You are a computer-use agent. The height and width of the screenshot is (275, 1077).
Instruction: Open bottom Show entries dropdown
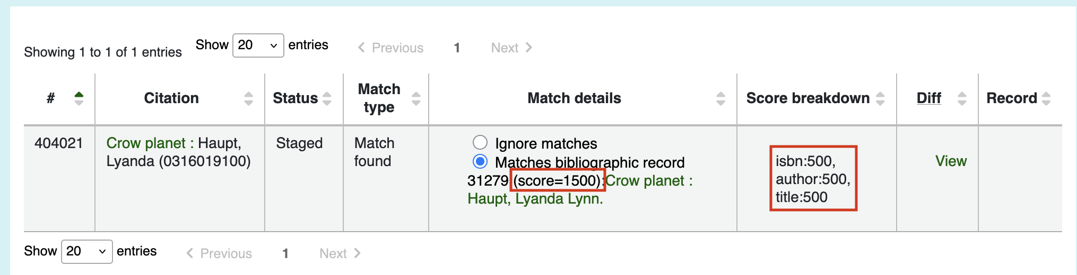pyautogui.click(x=87, y=251)
